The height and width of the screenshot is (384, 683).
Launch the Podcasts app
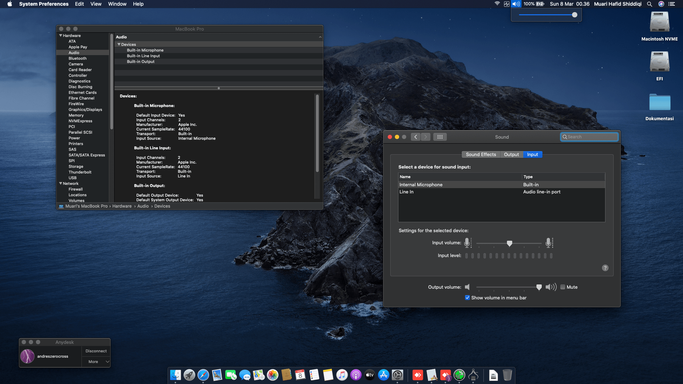coord(356,375)
